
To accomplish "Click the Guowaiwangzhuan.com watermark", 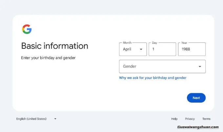I will (198, 127).
